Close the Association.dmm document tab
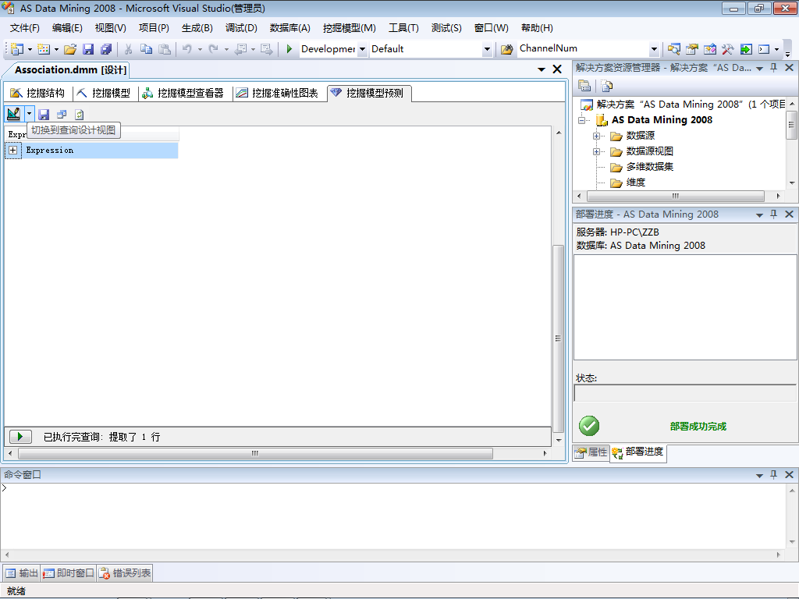Image resolution: width=799 pixels, height=599 pixels. pyautogui.click(x=557, y=69)
